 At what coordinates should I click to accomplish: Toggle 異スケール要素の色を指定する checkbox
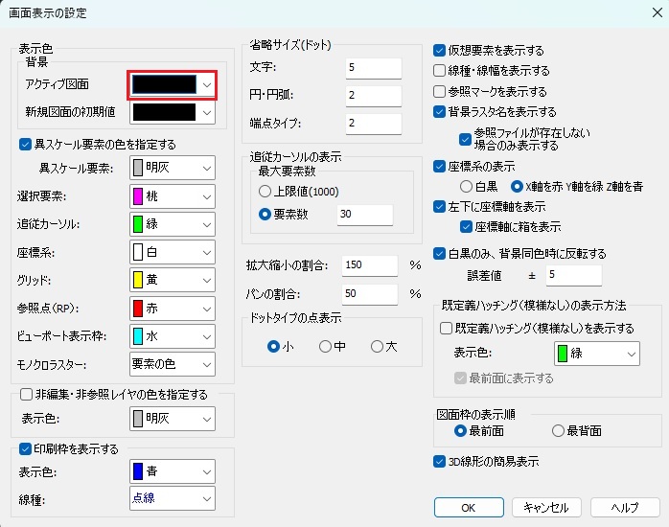(x=26, y=145)
